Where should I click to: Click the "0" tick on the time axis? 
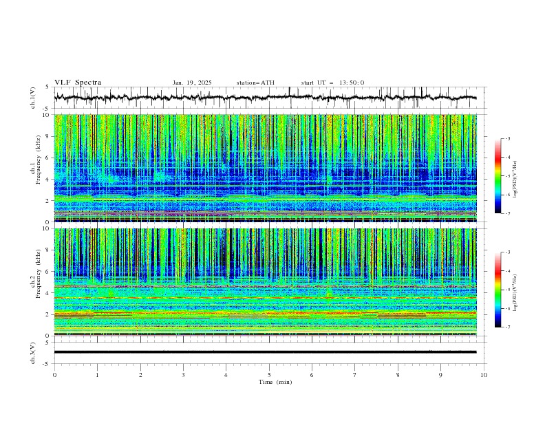tap(54, 375)
